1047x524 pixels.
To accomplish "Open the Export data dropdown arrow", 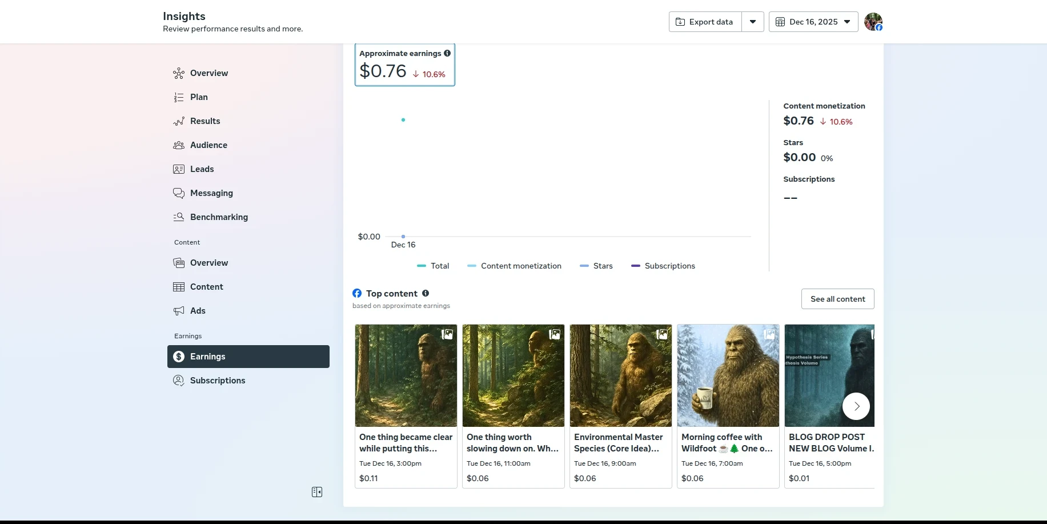I will pos(753,22).
